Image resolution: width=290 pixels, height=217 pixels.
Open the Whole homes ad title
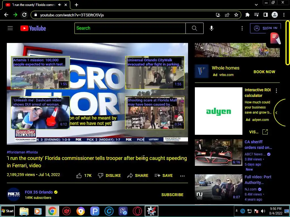pyautogui.click(x=225, y=68)
